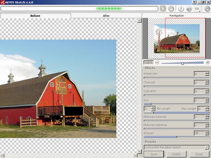The image size is (211, 158).
Task: Switch to the After tab
Action: [x=106, y=16]
